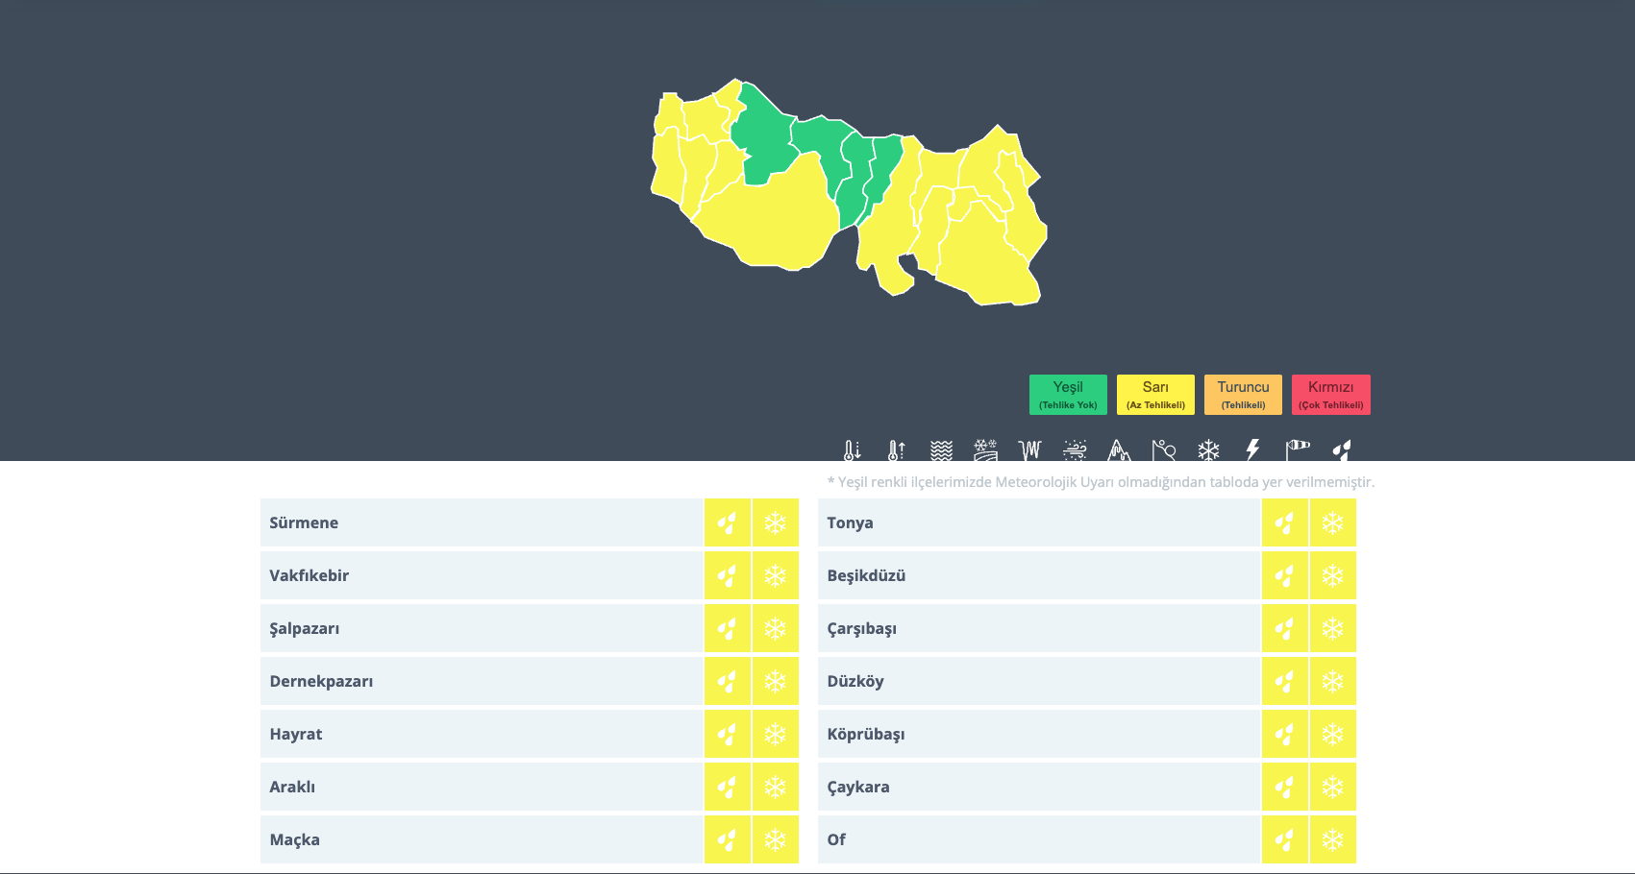Viewport: 1635px width, 874px height.
Task: Click the Of district name
Action: click(x=836, y=839)
